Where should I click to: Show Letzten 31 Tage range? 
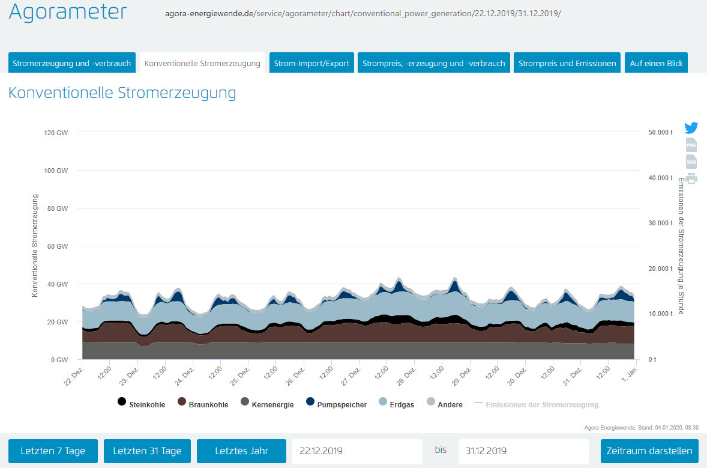pos(147,451)
